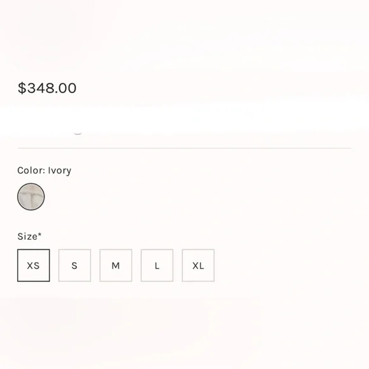Click the dollar sign in the price

click(22, 88)
